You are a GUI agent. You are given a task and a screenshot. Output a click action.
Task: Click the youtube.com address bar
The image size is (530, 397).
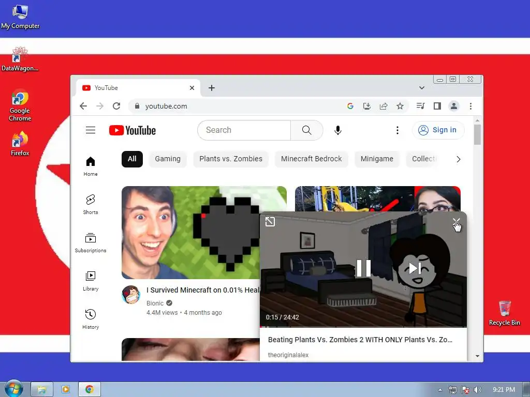(x=237, y=106)
